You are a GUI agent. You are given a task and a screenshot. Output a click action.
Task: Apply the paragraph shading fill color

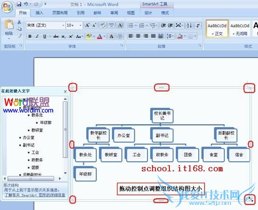(x=180, y=36)
